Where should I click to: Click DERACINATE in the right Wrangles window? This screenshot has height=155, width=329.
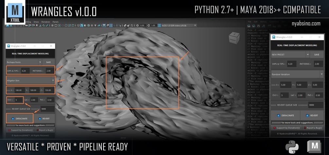pos(285,115)
